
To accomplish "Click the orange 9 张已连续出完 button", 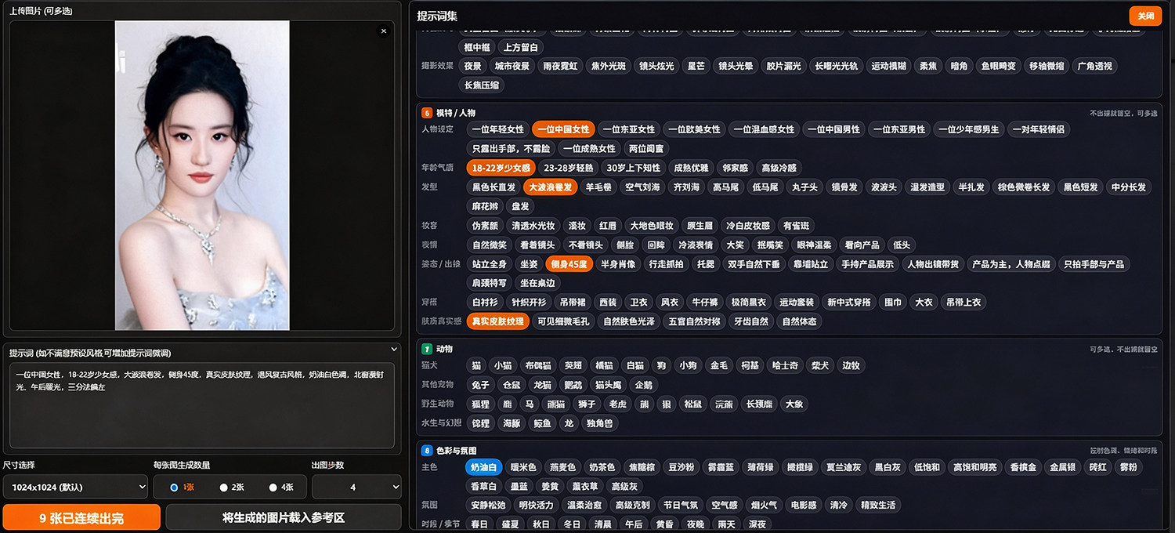I will 81,517.
